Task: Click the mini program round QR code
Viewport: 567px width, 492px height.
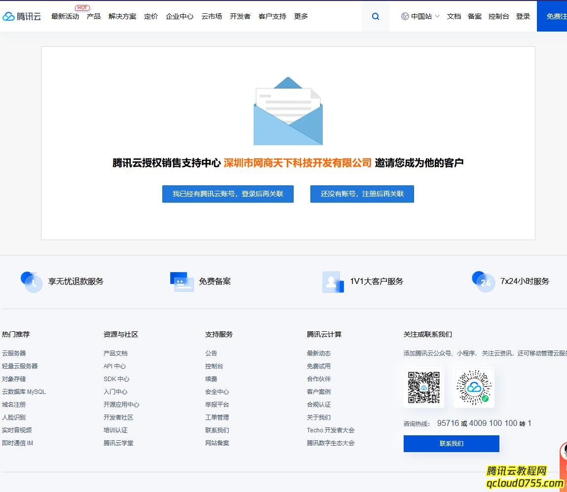Action: coord(474,387)
